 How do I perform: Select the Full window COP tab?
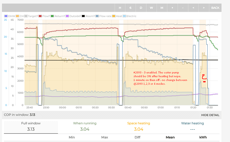coord(31,127)
